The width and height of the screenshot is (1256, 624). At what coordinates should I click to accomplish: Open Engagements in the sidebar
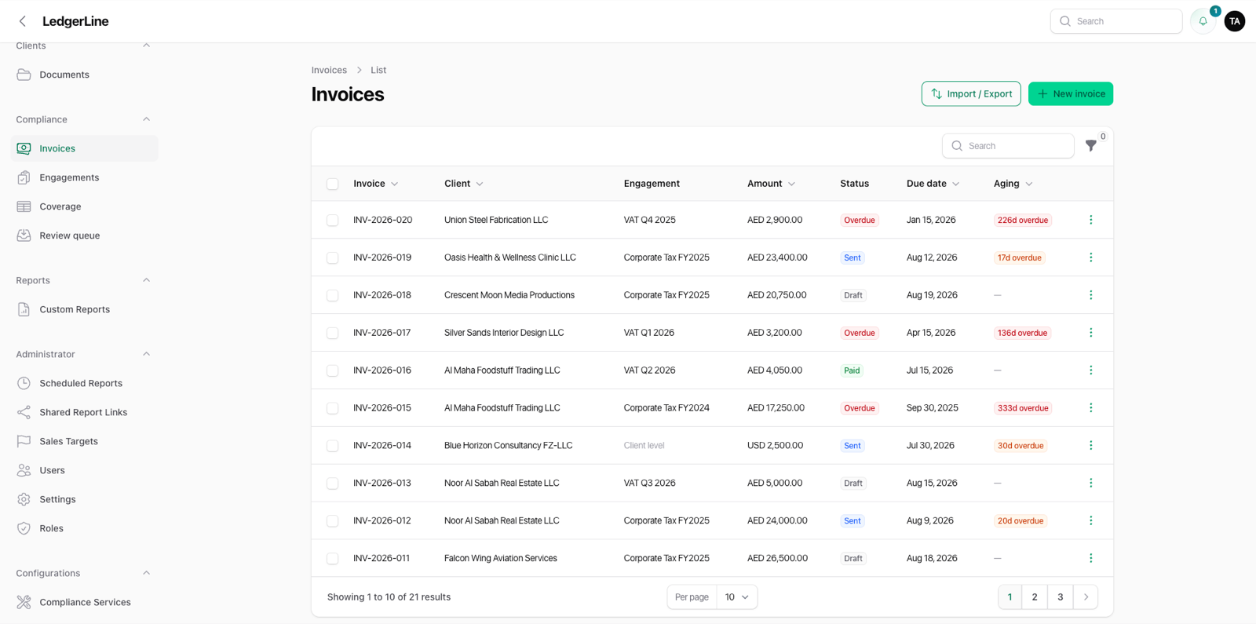(x=85, y=177)
